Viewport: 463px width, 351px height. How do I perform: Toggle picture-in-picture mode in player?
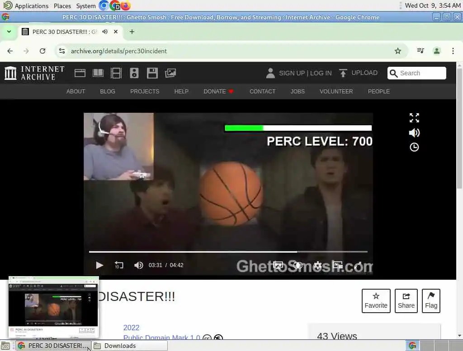point(337,265)
